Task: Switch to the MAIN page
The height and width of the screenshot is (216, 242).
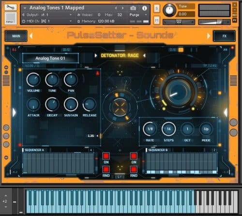Action: click(16, 36)
